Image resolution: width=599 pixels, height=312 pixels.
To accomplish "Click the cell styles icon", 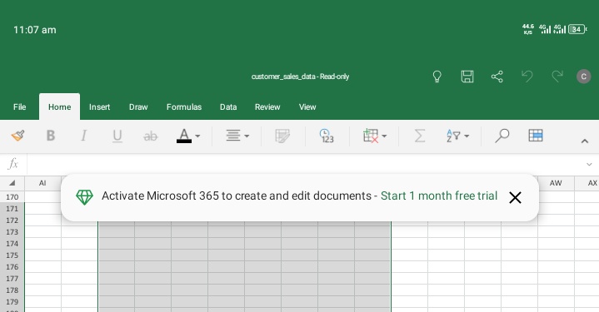I will [x=282, y=136].
